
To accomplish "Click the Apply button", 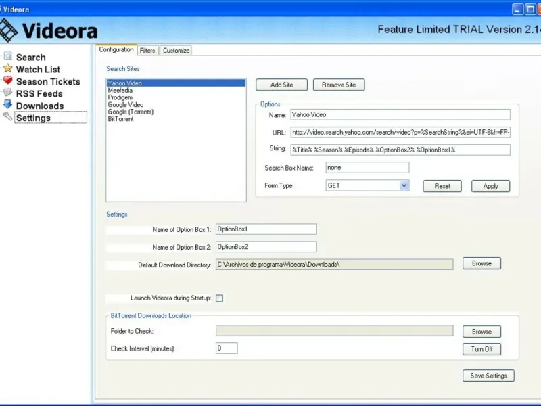I will 491,186.
